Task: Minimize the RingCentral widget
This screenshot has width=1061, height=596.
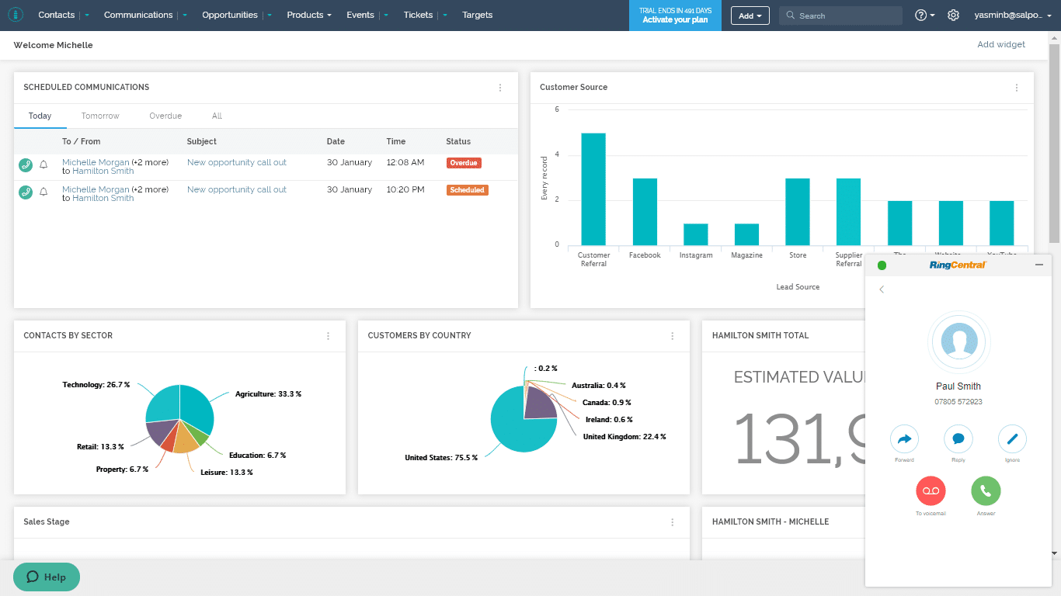Action: click(1039, 265)
